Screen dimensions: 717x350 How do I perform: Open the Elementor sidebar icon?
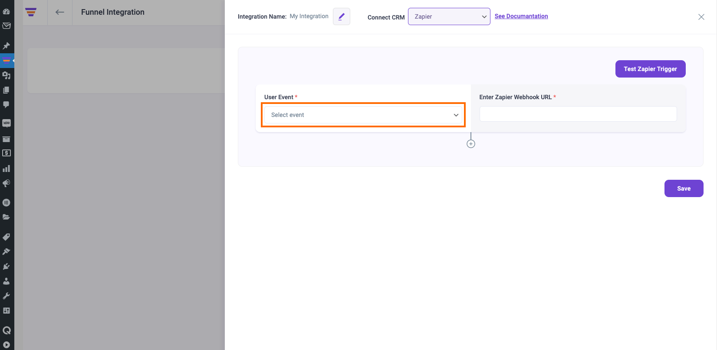tap(7, 202)
